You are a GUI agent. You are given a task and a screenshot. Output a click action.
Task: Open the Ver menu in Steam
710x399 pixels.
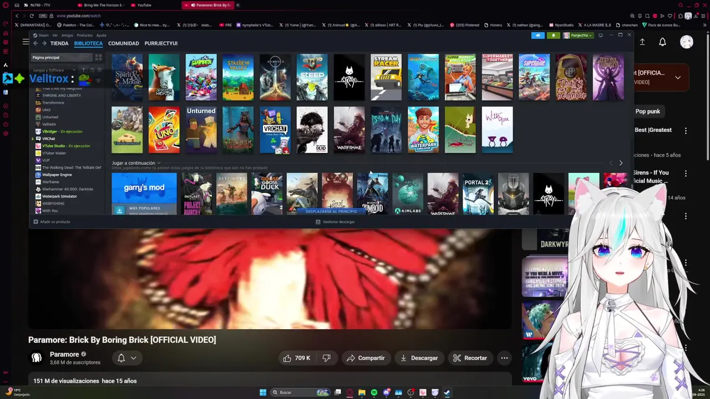coord(55,35)
